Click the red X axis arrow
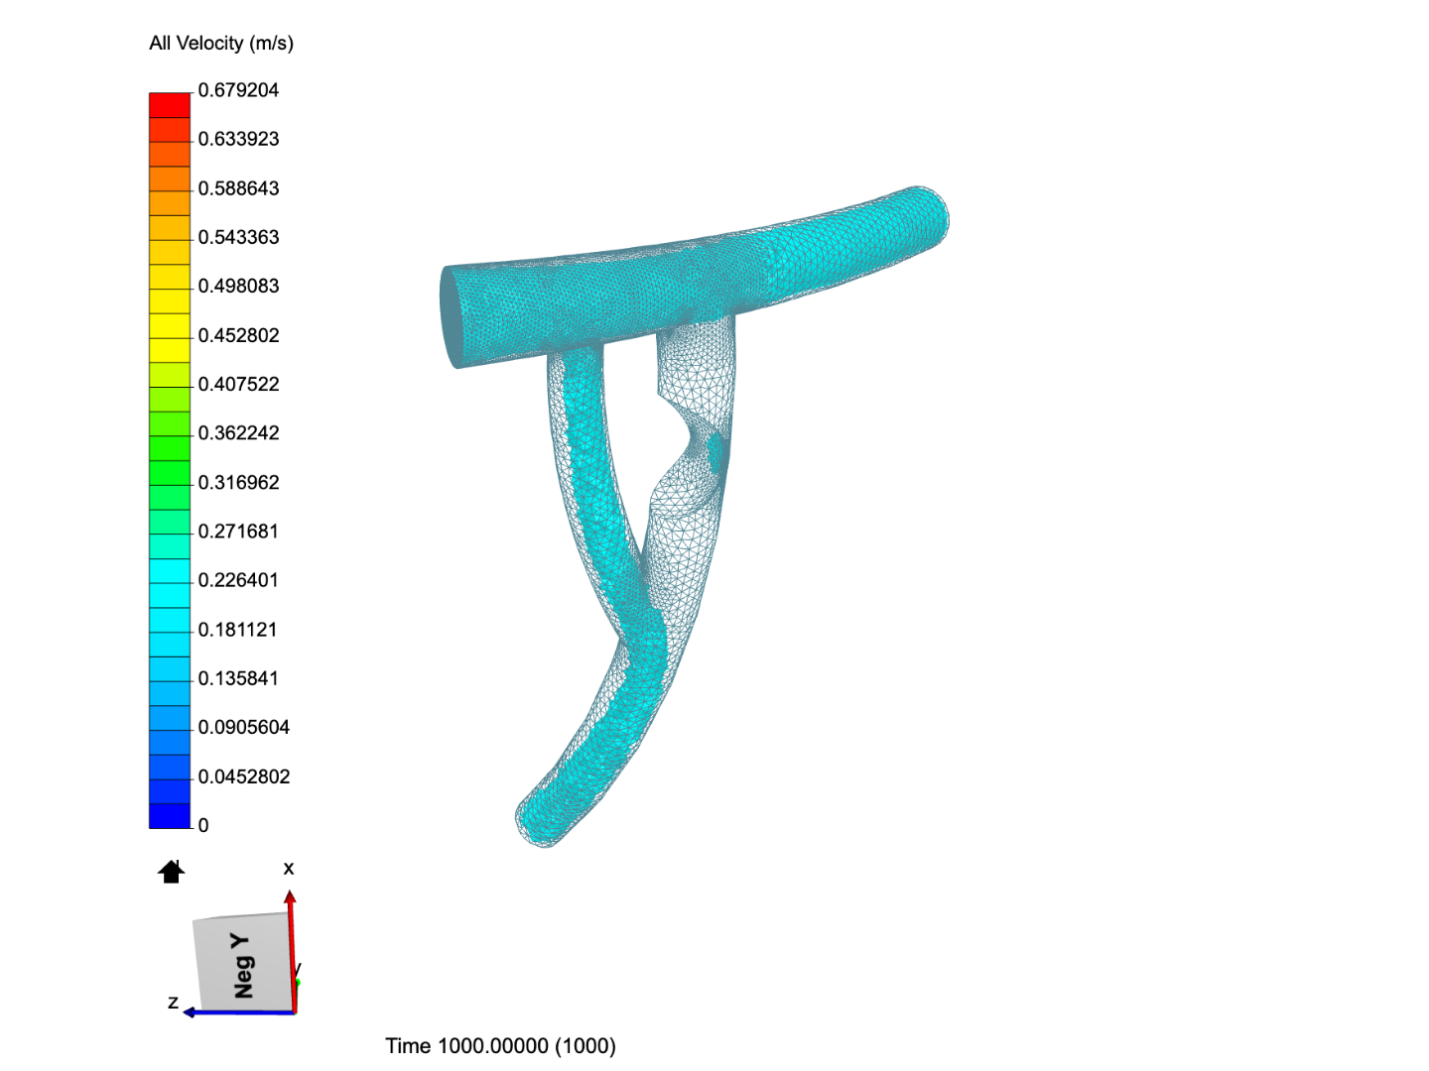This screenshot has width=1429, height=1071. [291, 950]
